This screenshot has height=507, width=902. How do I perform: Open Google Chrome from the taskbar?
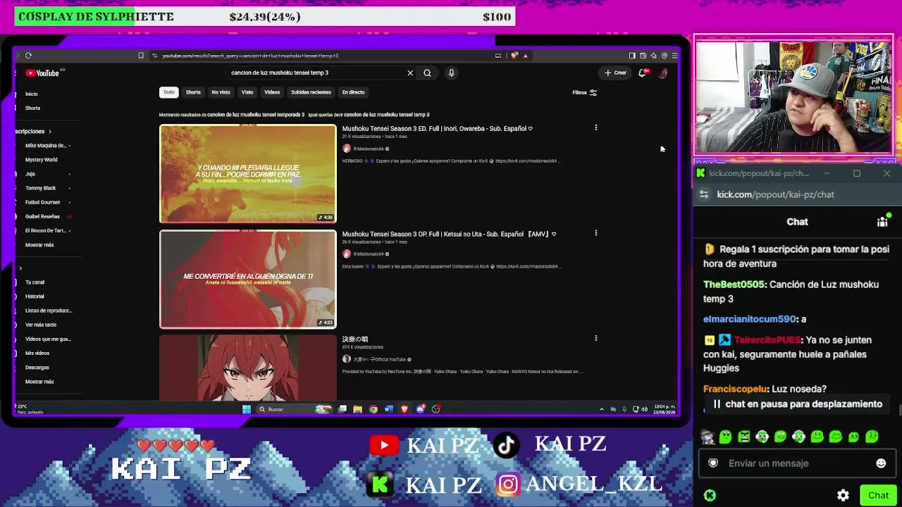tap(373, 409)
